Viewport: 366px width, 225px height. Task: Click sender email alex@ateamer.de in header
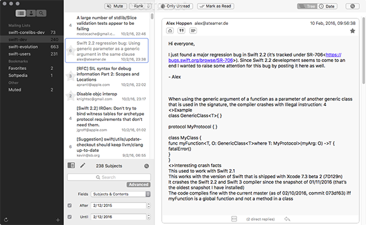211,23
